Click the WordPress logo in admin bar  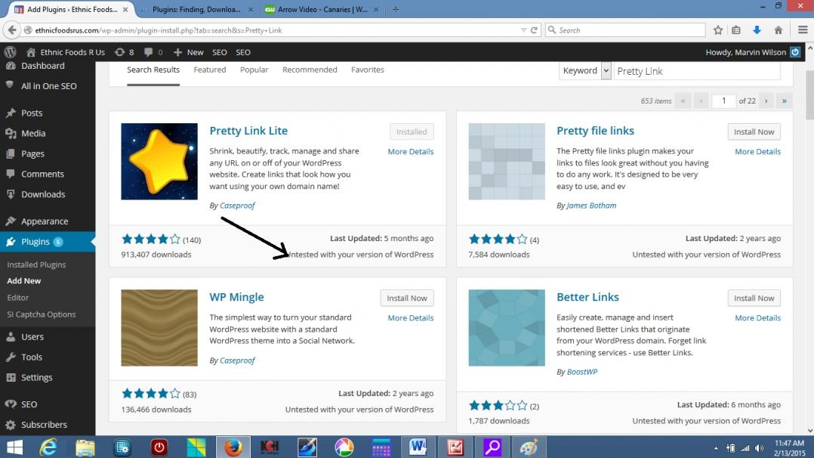(x=11, y=52)
